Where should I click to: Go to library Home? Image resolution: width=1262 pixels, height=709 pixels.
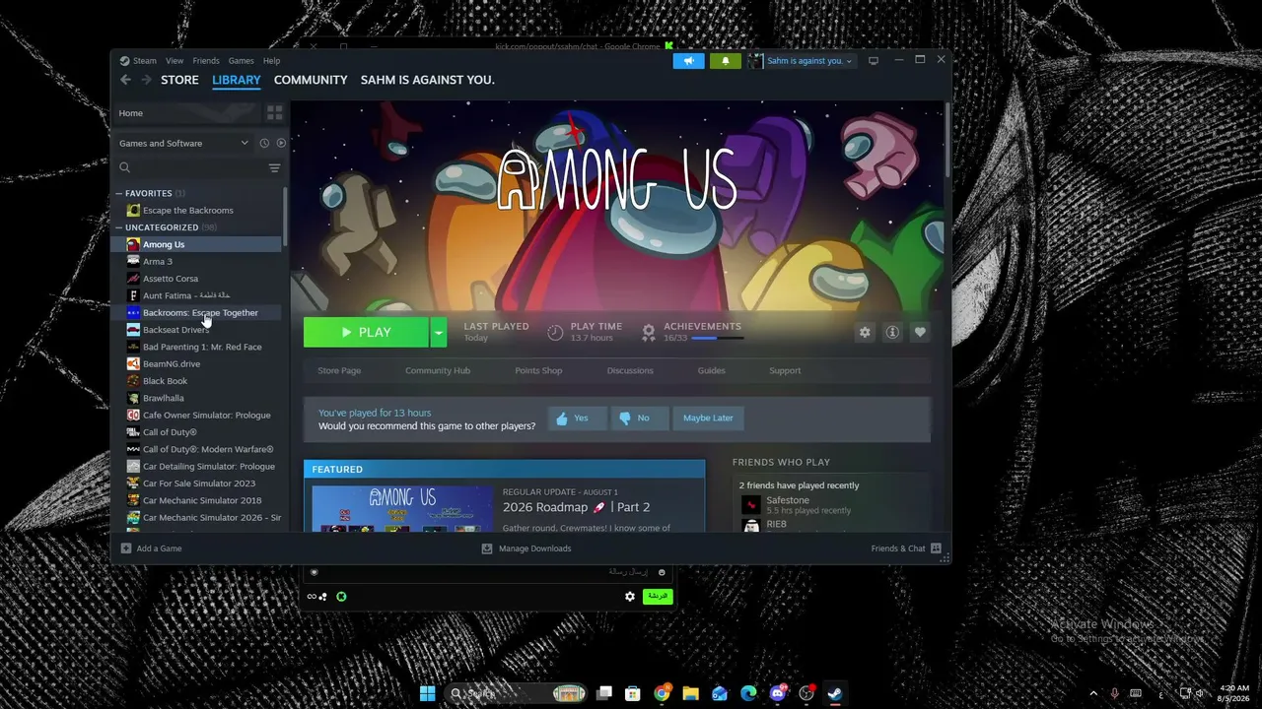(x=131, y=113)
